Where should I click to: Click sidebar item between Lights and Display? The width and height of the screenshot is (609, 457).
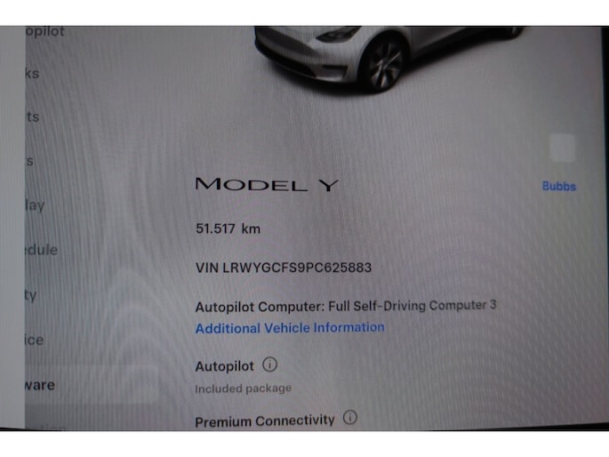[x=30, y=161]
